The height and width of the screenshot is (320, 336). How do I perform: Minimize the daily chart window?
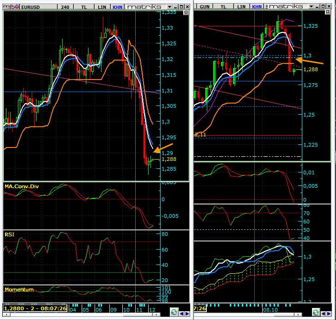point(318,6)
